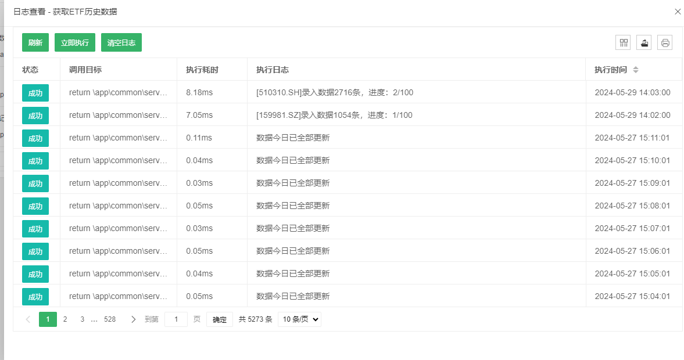Click 调用目标 cell in the 7.05ms row
This screenshot has height=360, width=684.
(118, 115)
